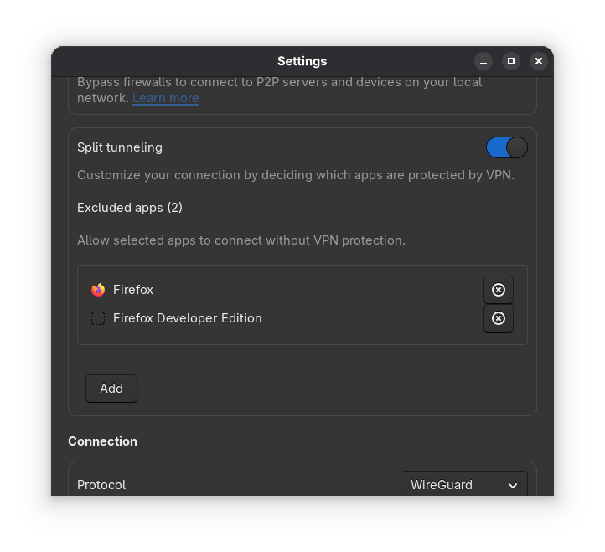Click the Settings title bar
Viewport: 605px width, 552px height.
coord(302,61)
